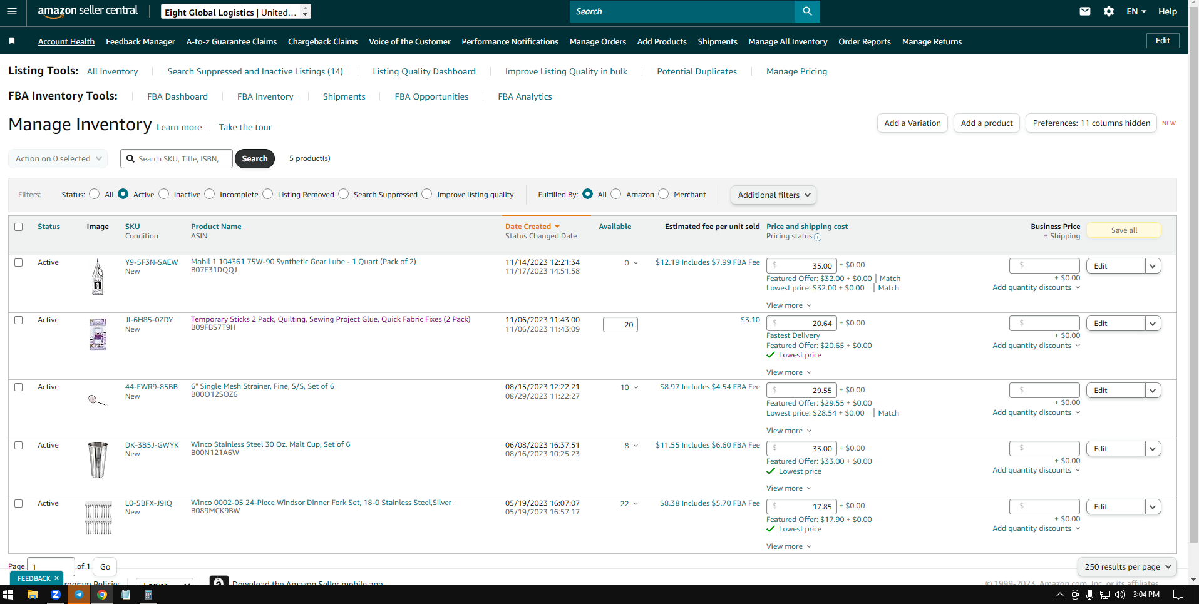
Task: Open the Listing Quality Dashboard link
Action: pyautogui.click(x=424, y=72)
